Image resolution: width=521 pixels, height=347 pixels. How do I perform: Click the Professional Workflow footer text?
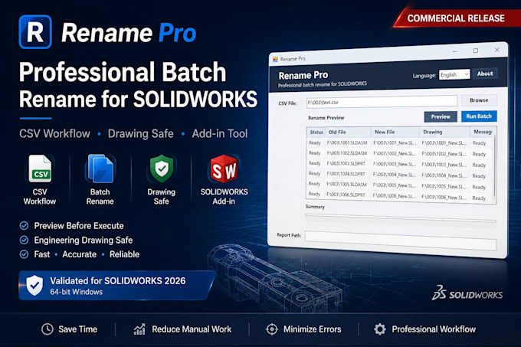434,329
